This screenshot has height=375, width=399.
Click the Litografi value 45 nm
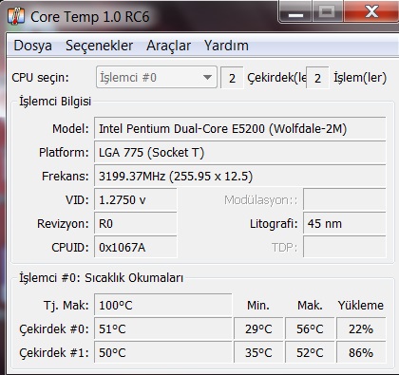pos(345,224)
